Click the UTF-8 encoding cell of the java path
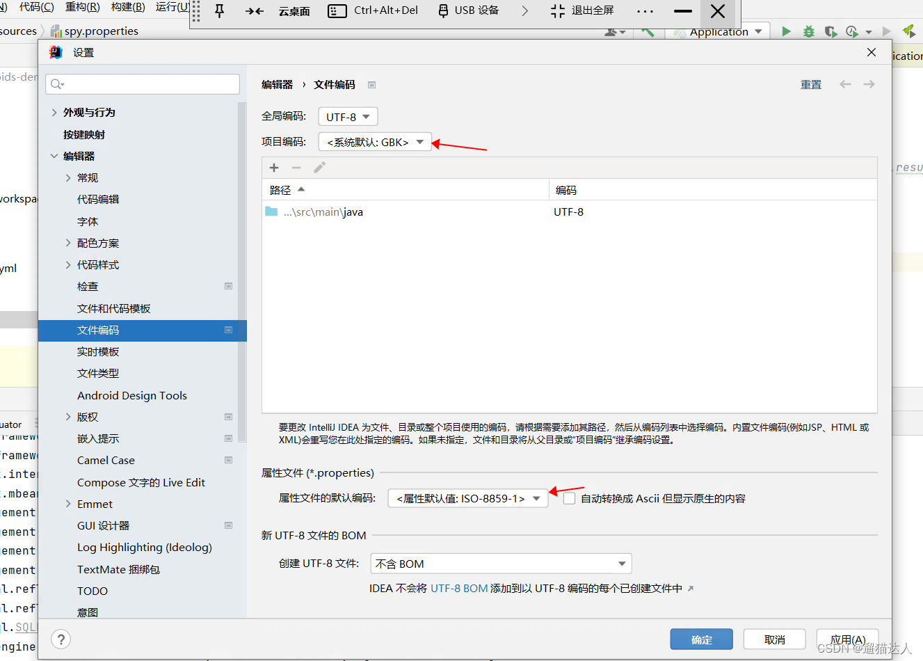923x661 pixels. coord(568,212)
